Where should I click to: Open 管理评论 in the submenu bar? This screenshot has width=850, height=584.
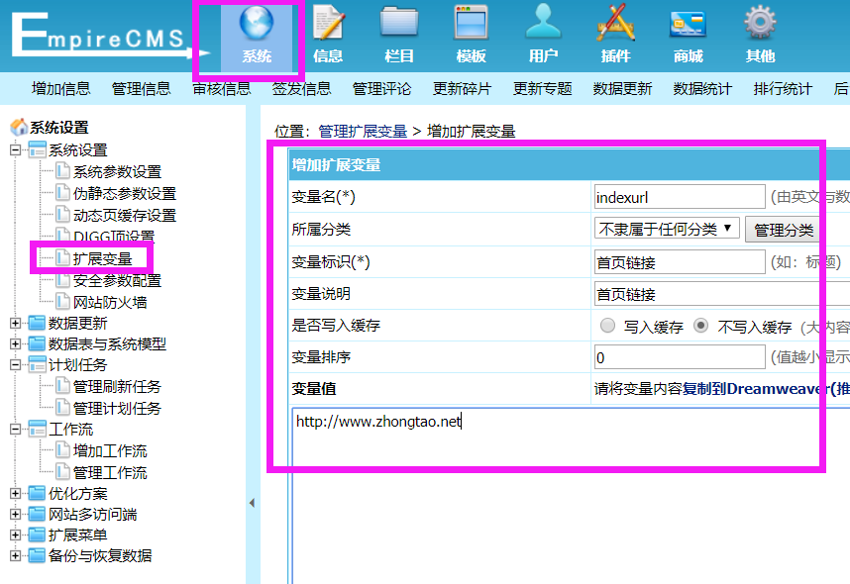click(381, 88)
